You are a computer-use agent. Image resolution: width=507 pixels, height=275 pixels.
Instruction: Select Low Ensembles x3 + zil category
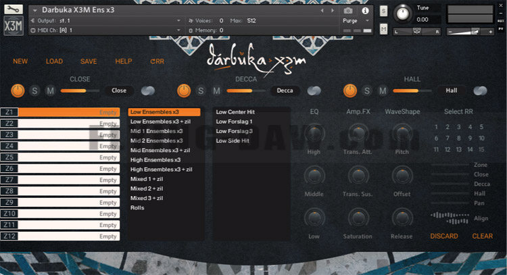coord(160,122)
